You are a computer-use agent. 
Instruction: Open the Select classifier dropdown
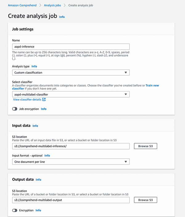pyautogui.click(x=71, y=94)
